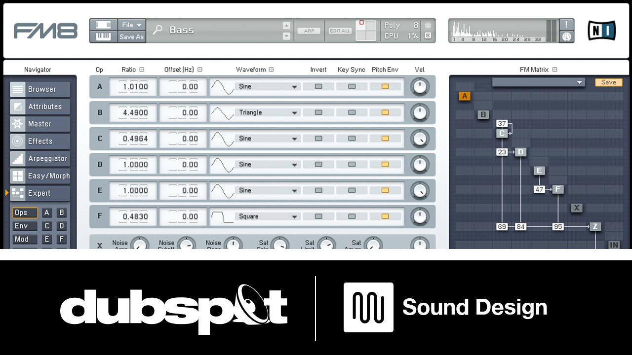632x355 pixels.
Task: Open the FM Matrix preset dropdown
Action: [539, 82]
